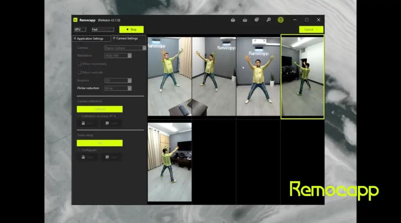The height and width of the screenshot is (223, 401).
Task: Open the GPU processing dropdown
Action: tap(80, 29)
